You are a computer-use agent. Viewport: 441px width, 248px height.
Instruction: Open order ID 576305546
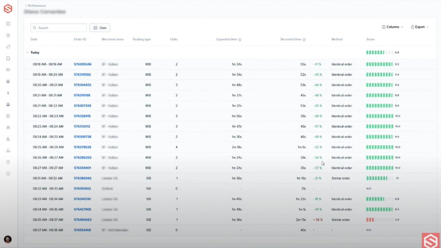click(x=82, y=64)
